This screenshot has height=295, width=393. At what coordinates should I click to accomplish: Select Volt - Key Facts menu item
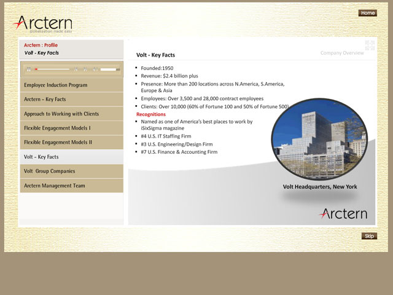tap(71, 157)
